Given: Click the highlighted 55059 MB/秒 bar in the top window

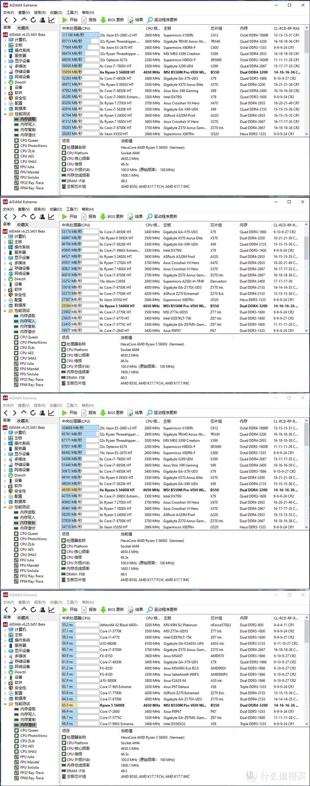Looking at the screenshot, I should [80, 72].
